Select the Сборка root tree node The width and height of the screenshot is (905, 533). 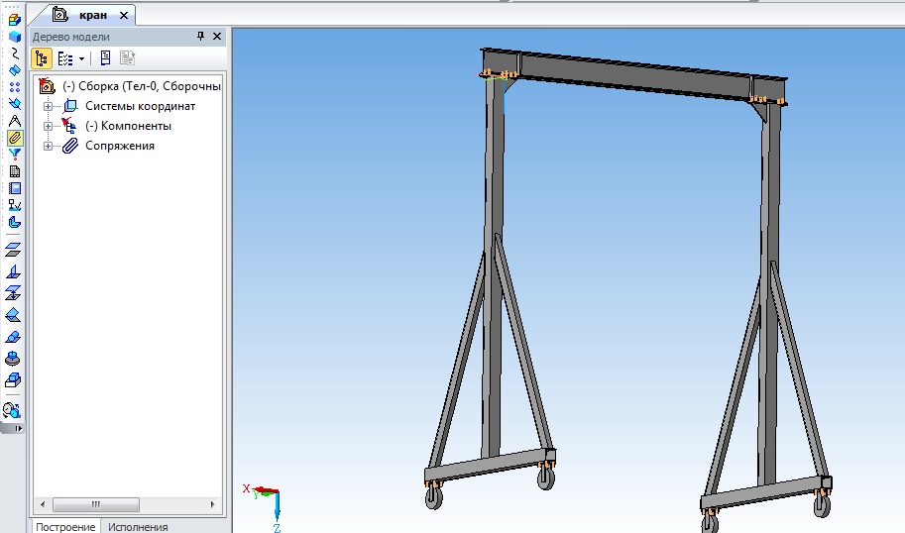point(142,86)
